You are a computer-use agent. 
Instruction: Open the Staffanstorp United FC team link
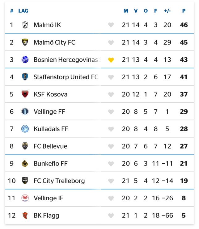click(66, 77)
